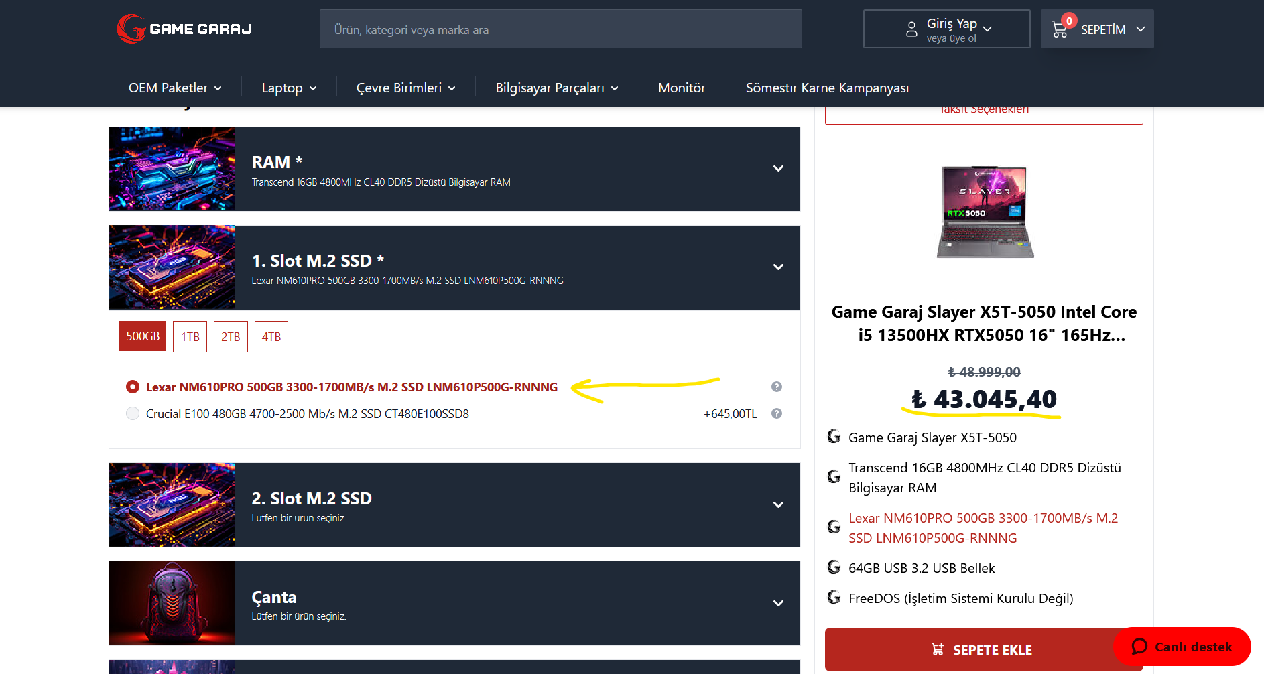The width and height of the screenshot is (1264, 674).
Task: Click the product title Game Garaj Slayer X5T-5050
Action: [x=984, y=323]
